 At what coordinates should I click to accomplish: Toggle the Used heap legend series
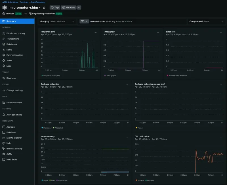[45, 180]
